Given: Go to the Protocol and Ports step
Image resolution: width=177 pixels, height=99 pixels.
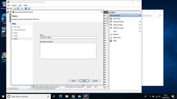Looking at the screenshot, I should 20,30.
